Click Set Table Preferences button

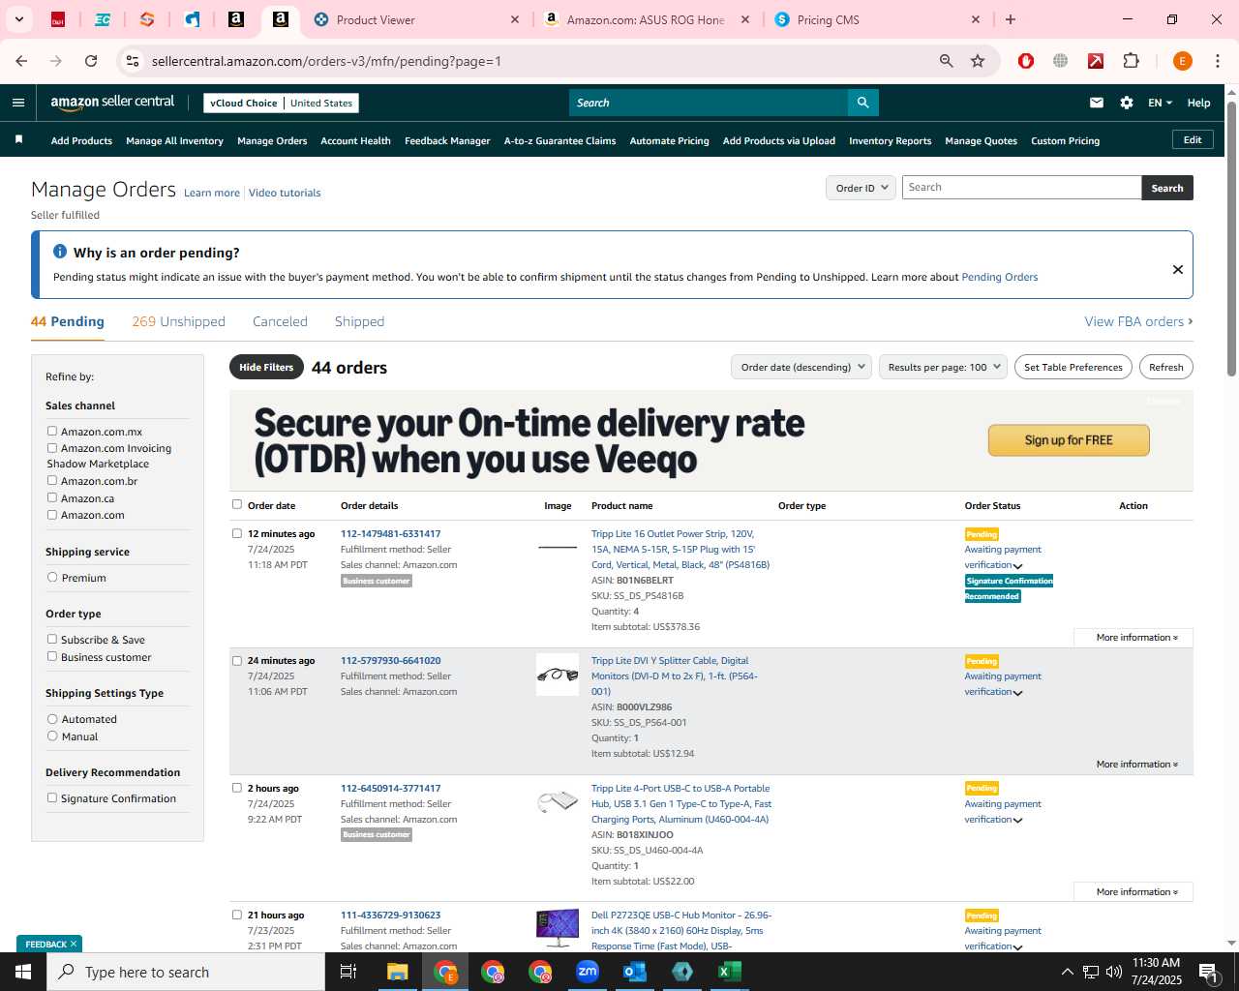pos(1073,367)
